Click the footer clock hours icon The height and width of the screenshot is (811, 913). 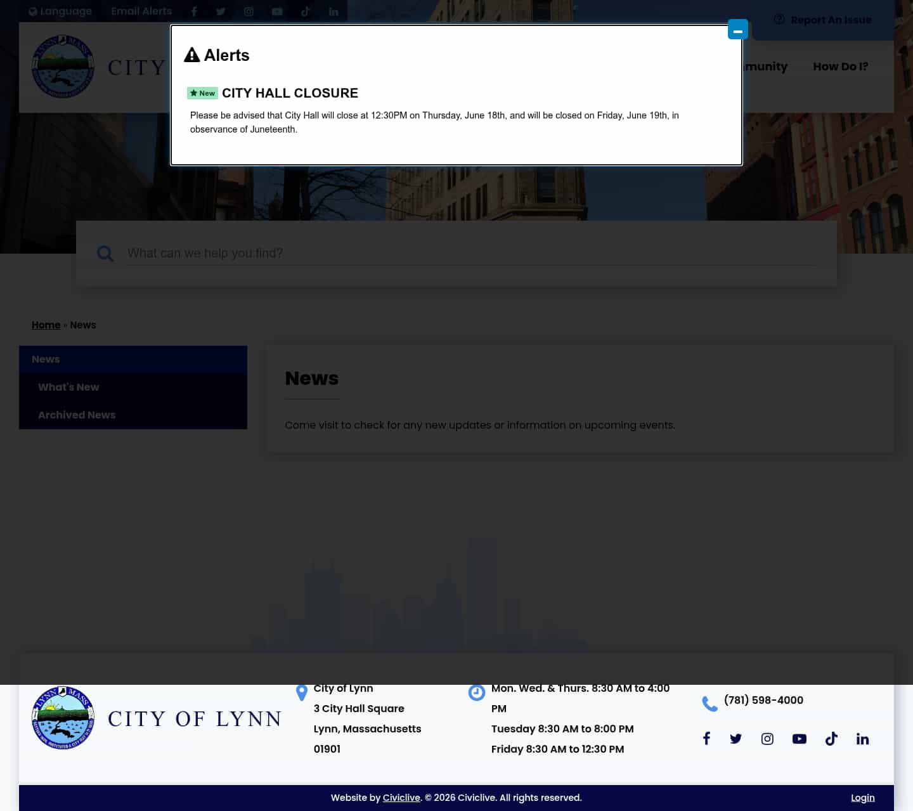point(477,692)
